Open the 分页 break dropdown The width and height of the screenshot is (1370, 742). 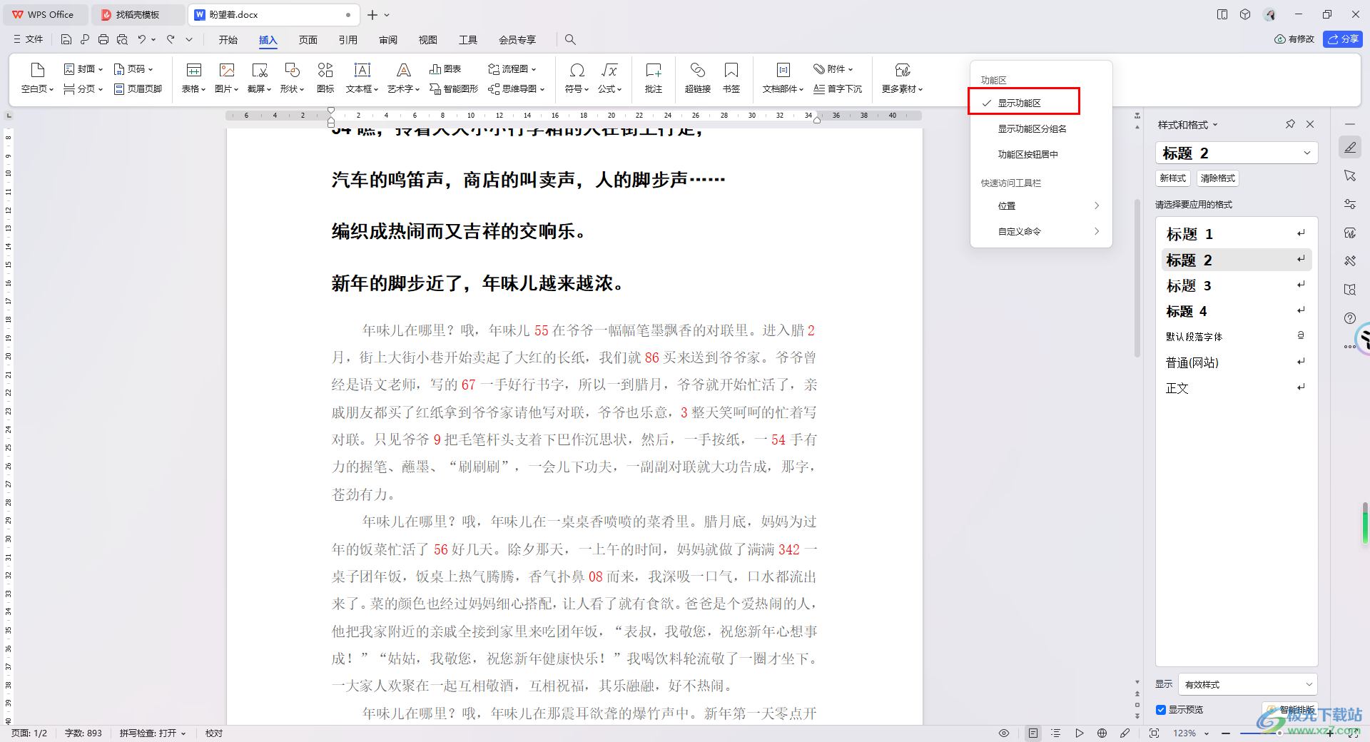click(83, 89)
